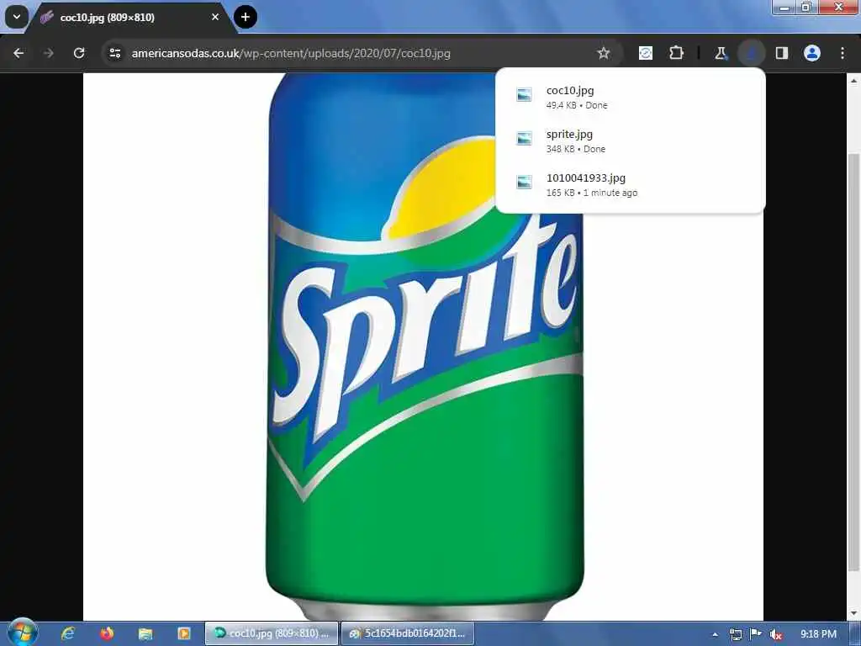Open the tab search dropdown arrow
The height and width of the screenshot is (646, 861).
tap(17, 17)
